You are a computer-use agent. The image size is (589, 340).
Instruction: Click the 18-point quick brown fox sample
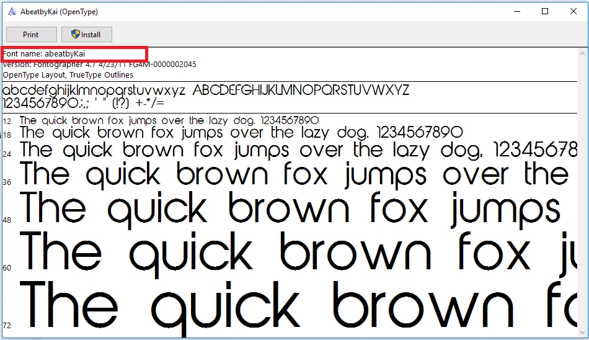[241, 133]
